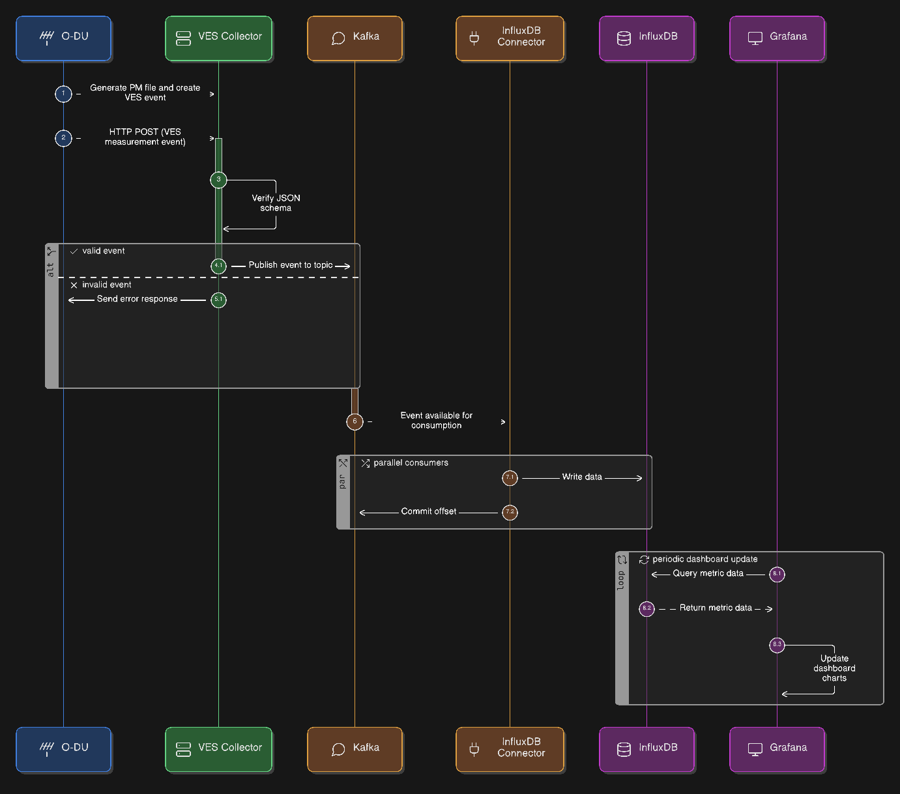Click the refresh icon beside 'periodic dashboard update'

[x=645, y=560]
